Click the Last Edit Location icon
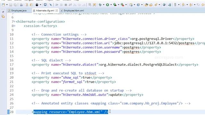The image size is (205, 115). [x=199, y=5]
